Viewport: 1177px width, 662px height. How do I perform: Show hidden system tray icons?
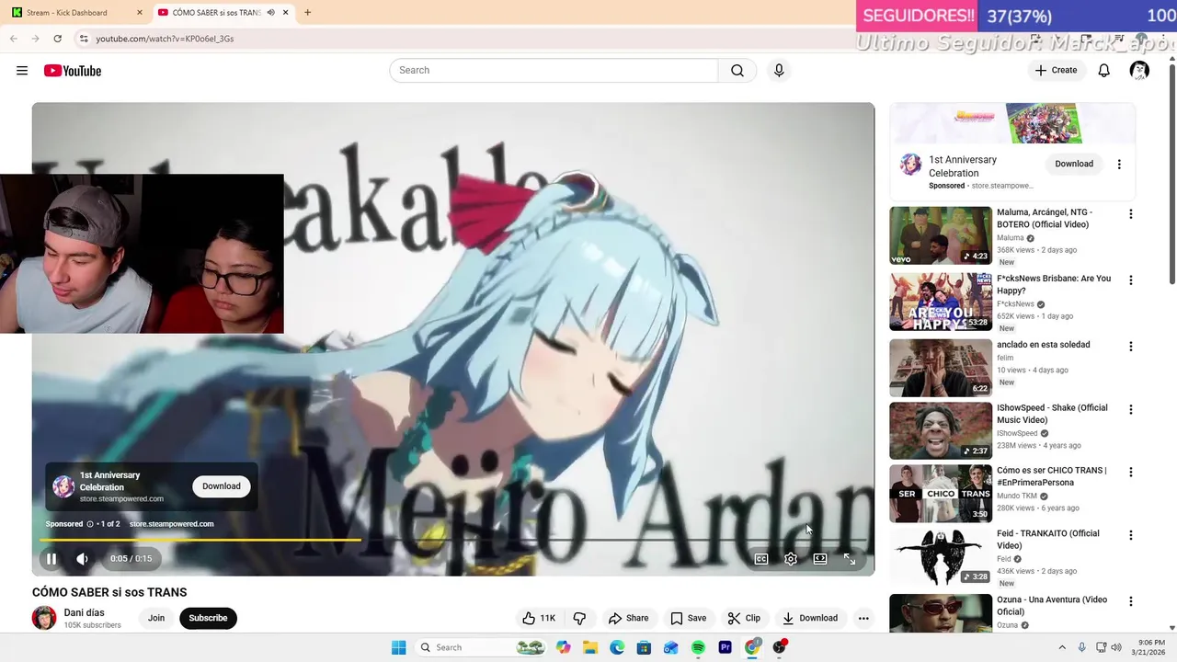point(1062,647)
